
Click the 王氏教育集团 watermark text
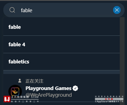20,97
